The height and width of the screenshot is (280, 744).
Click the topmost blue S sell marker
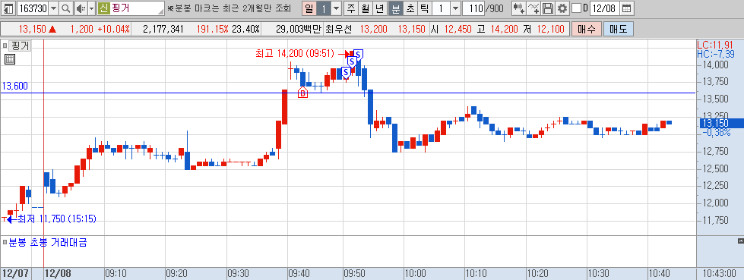(359, 54)
